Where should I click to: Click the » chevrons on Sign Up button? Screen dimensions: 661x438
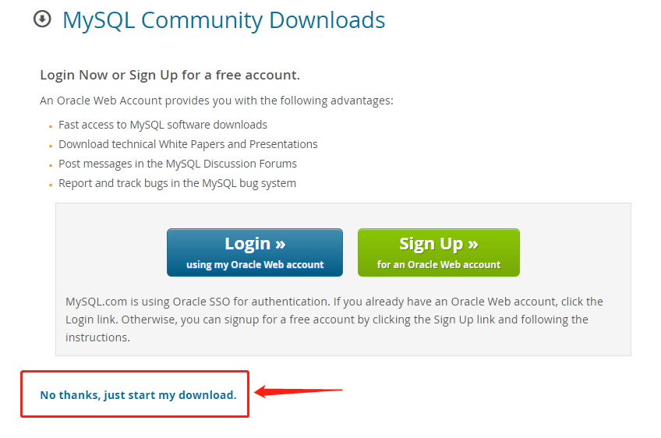click(473, 244)
